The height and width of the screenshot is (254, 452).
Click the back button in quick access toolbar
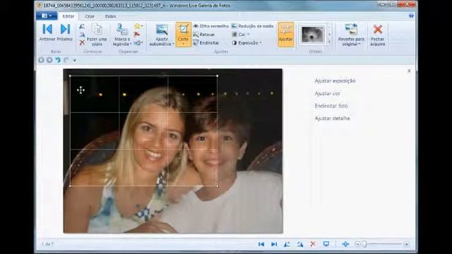(x=41, y=60)
